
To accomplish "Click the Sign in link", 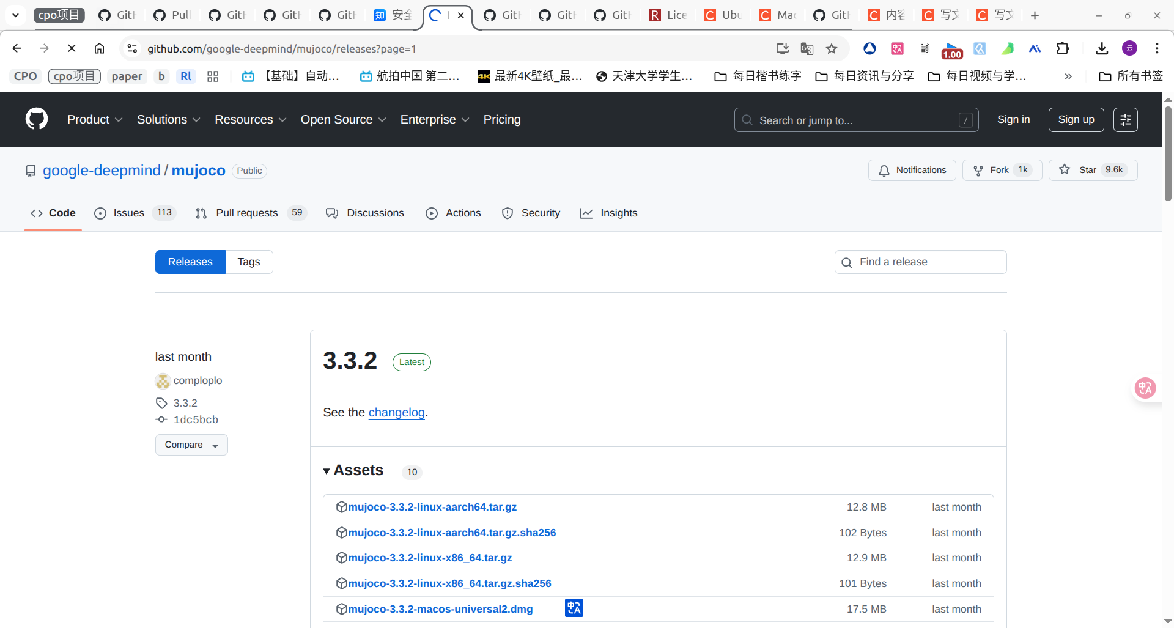I will pos(1013,120).
